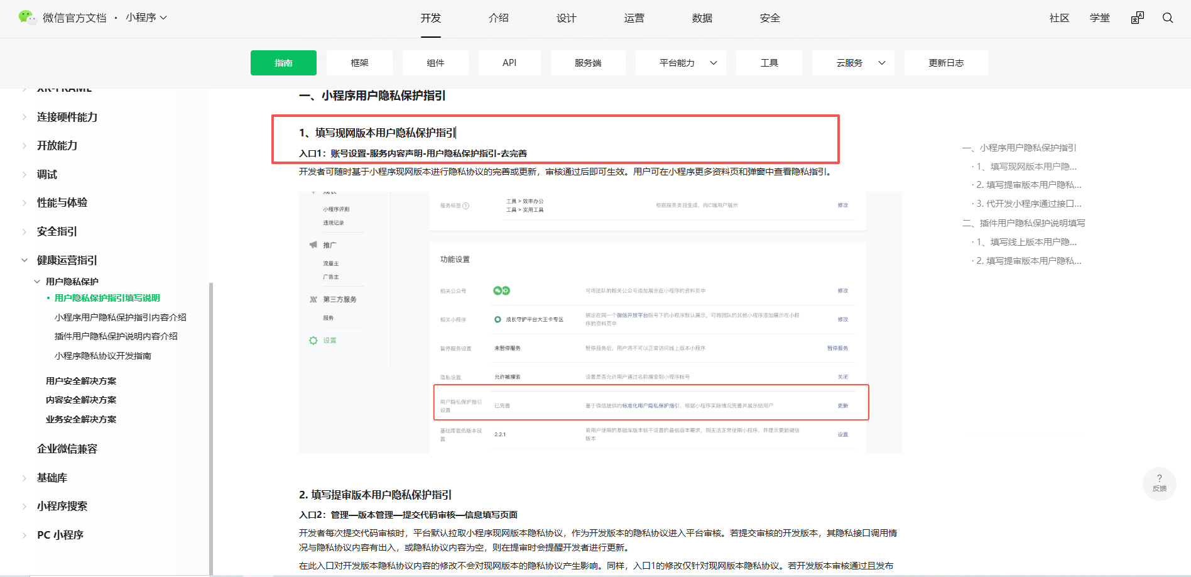This screenshot has height=577, width=1191.
Task: Go to 微信官方文档 home text
Action: click(75, 18)
